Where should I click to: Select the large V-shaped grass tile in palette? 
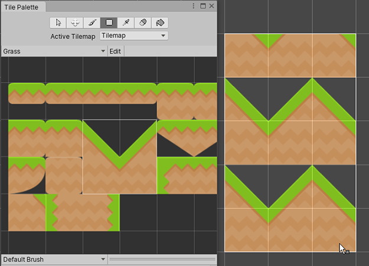tap(120, 157)
